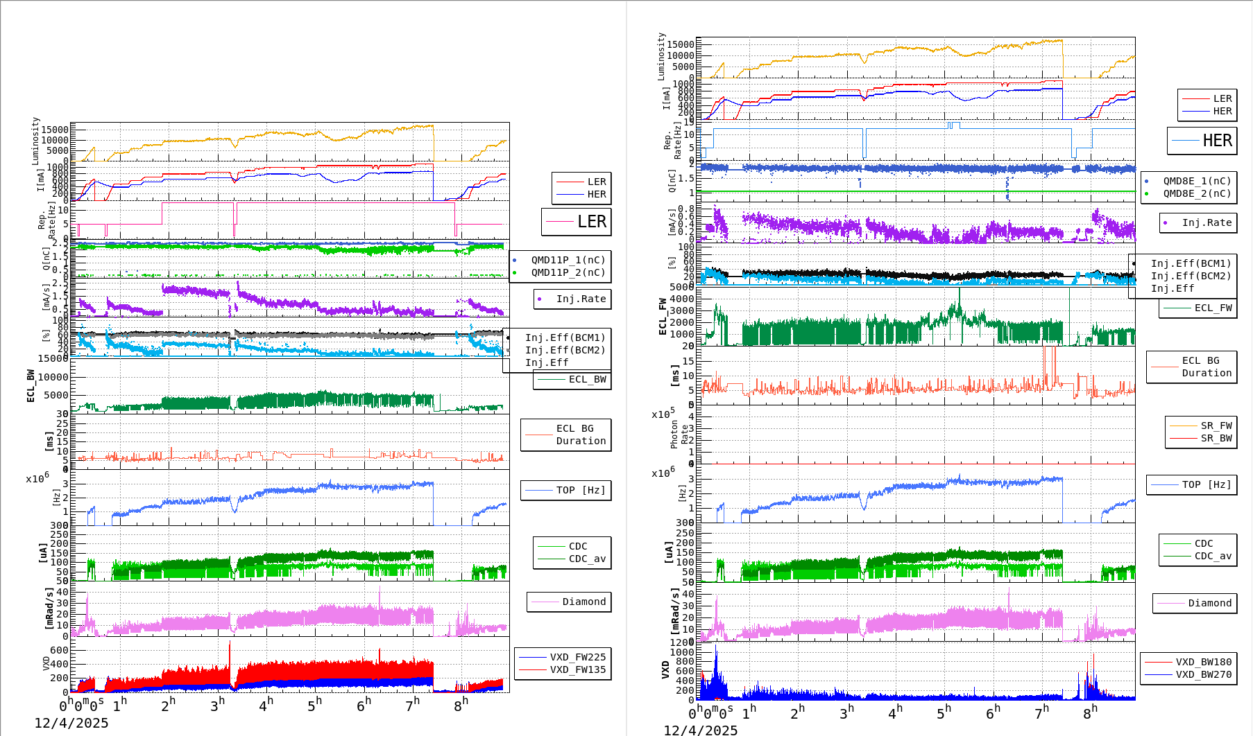
Task: Click the 12/4/2025 date label
Action: coord(73,722)
